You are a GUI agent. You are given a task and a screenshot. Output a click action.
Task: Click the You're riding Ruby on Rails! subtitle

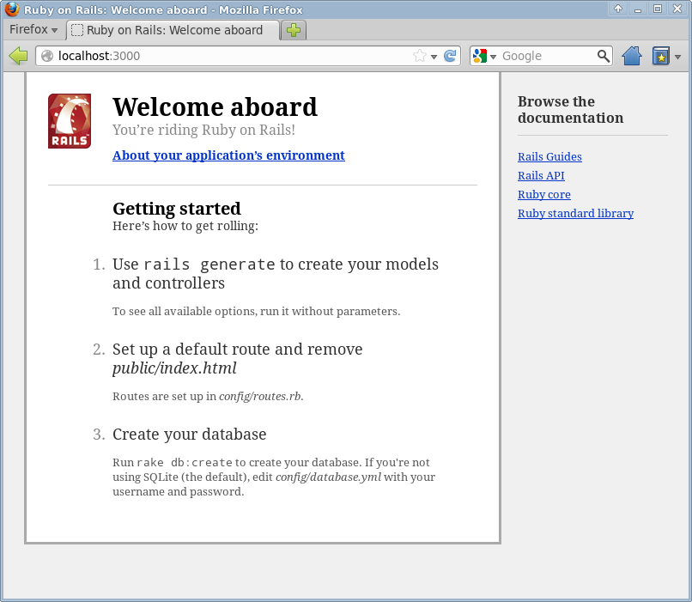(203, 130)
